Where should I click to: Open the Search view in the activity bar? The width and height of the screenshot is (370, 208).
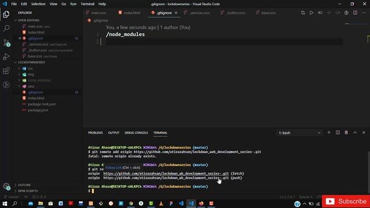[6, 28]
